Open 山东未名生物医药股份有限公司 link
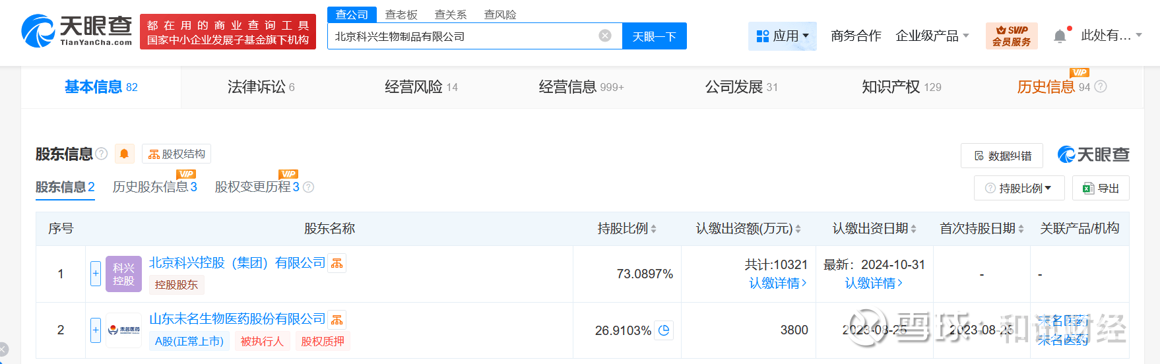Image resolution: width=1160 pixels, height=364 pixels. (238, 319)
